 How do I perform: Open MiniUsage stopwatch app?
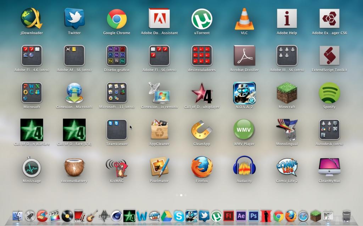pyautogui.click(x=32, y=167)
